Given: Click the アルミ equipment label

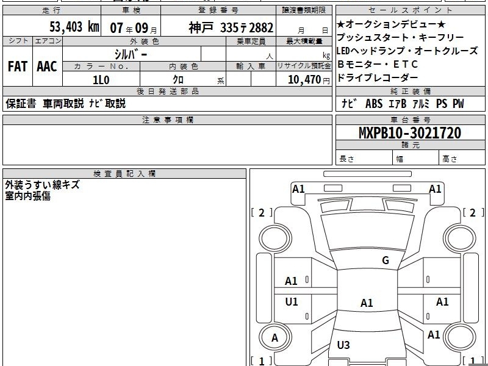Looking at the screenshot, I should click(421, 104).
